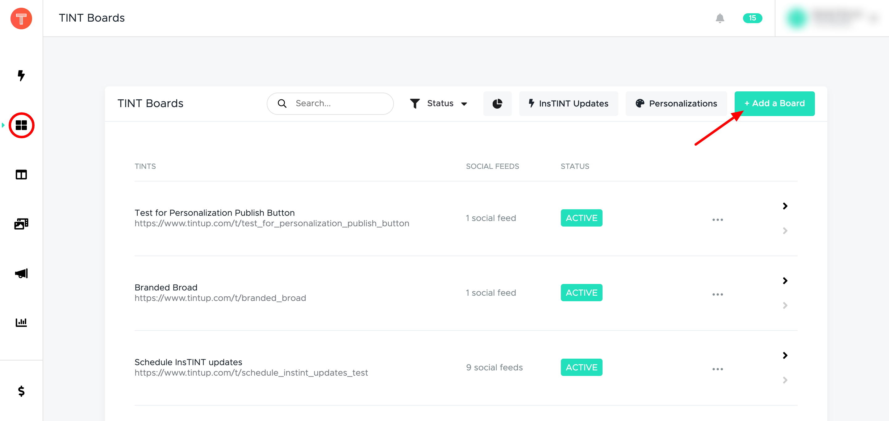Click the TINTS column header

[x=145, y=166]
